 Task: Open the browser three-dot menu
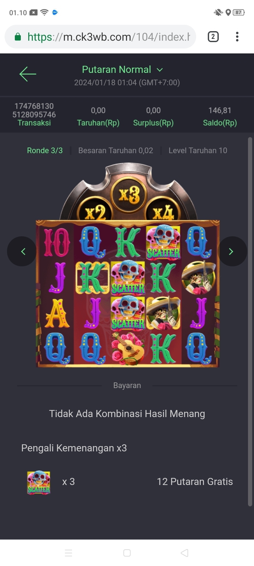(x=237, y=37)
